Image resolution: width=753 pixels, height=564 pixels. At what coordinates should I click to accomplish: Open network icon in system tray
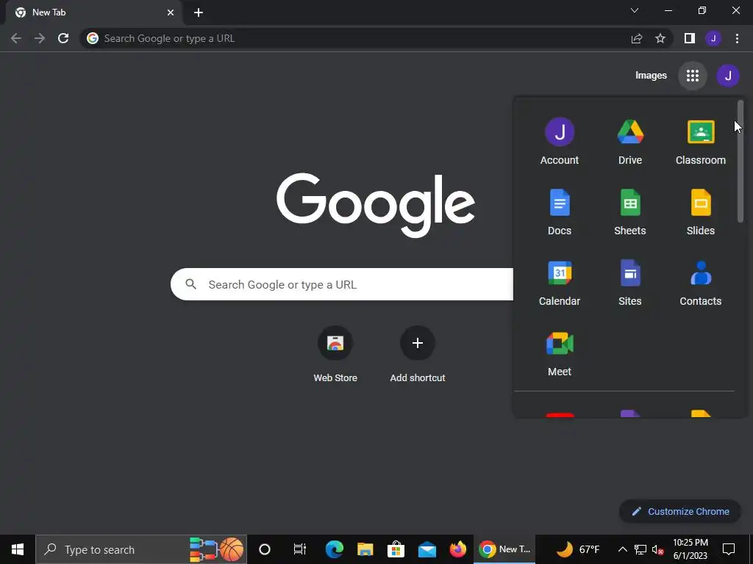click(640, 549)
